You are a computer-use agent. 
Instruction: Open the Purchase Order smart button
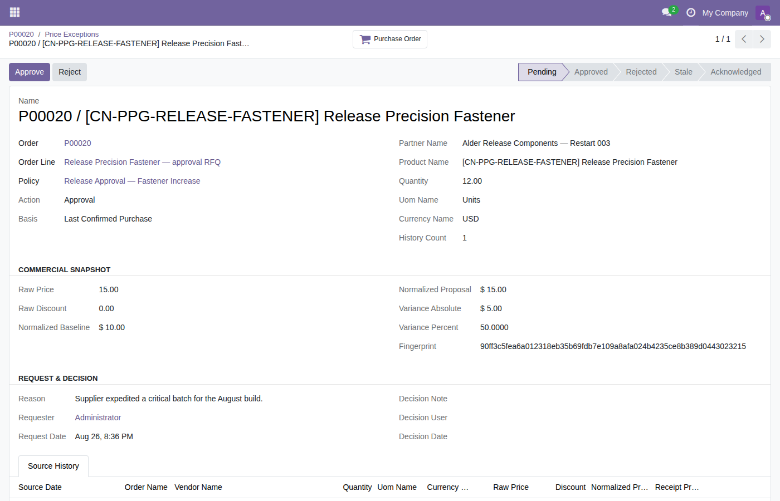(x=390, y=39)
